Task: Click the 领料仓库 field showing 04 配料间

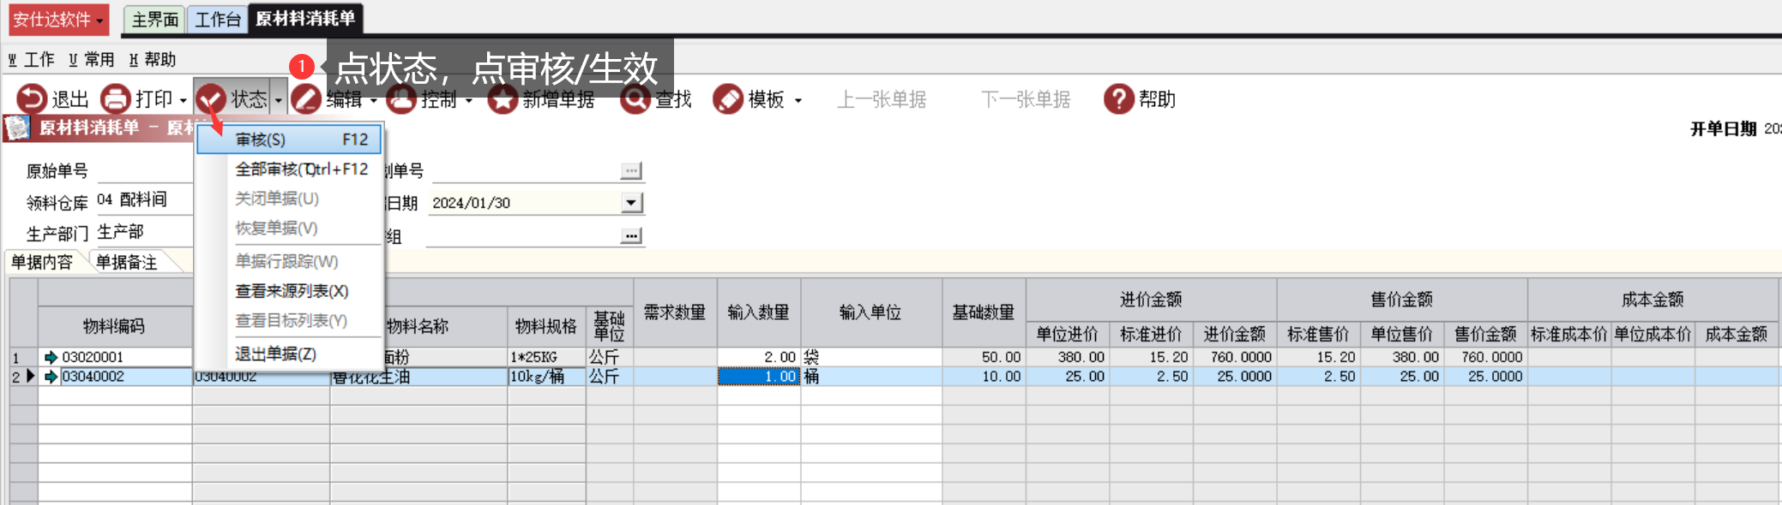Action: click(145, 200)
